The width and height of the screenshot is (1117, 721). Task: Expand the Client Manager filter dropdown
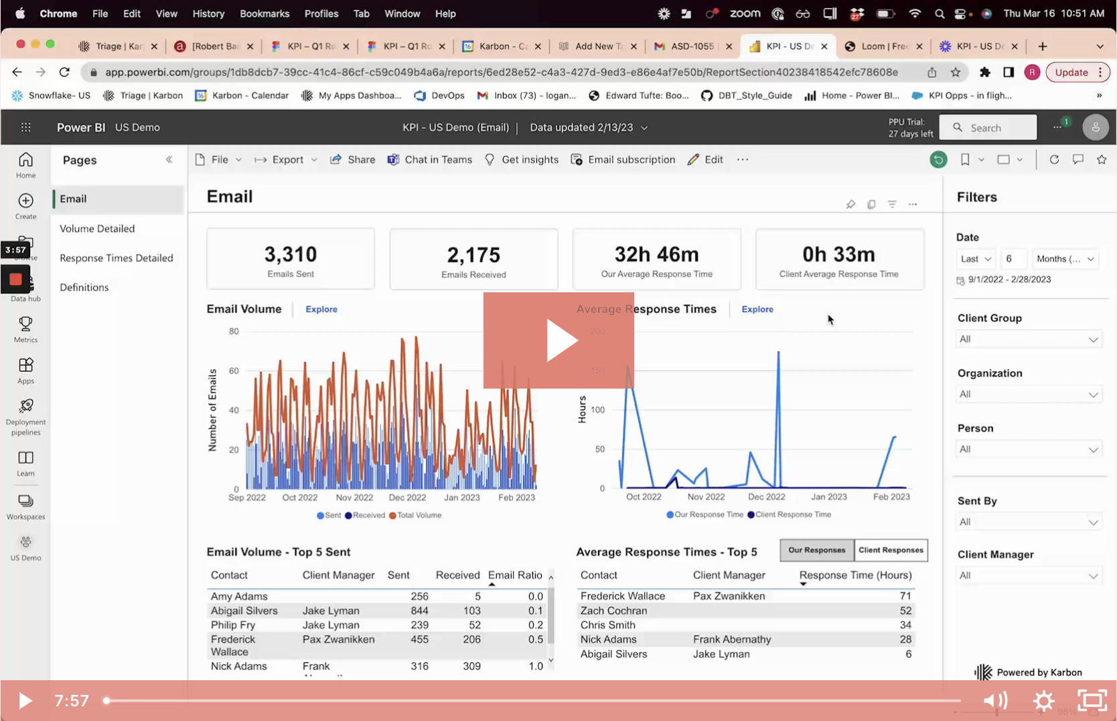pyautogui.click(x=1029, y=576)
